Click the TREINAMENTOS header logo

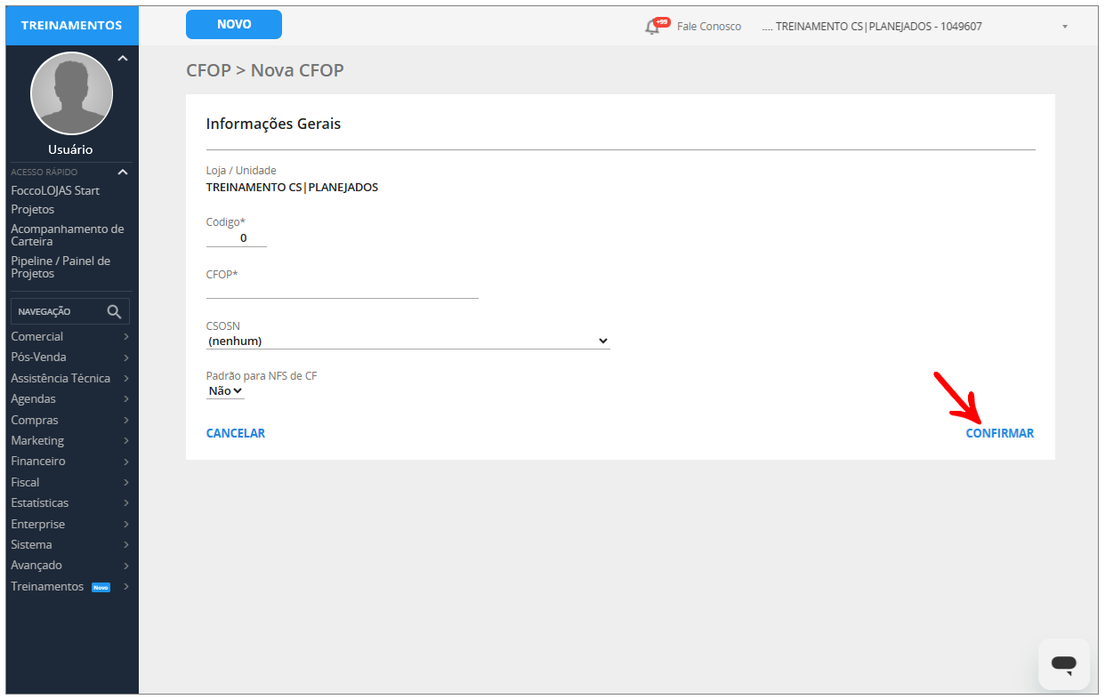(72, 26)
